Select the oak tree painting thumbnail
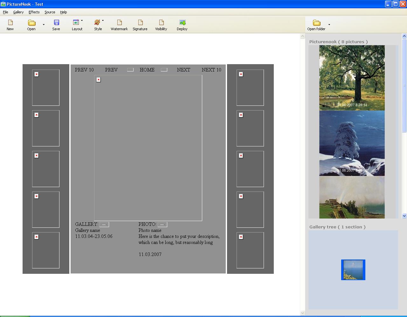The image size is (407, 317). 352,78
